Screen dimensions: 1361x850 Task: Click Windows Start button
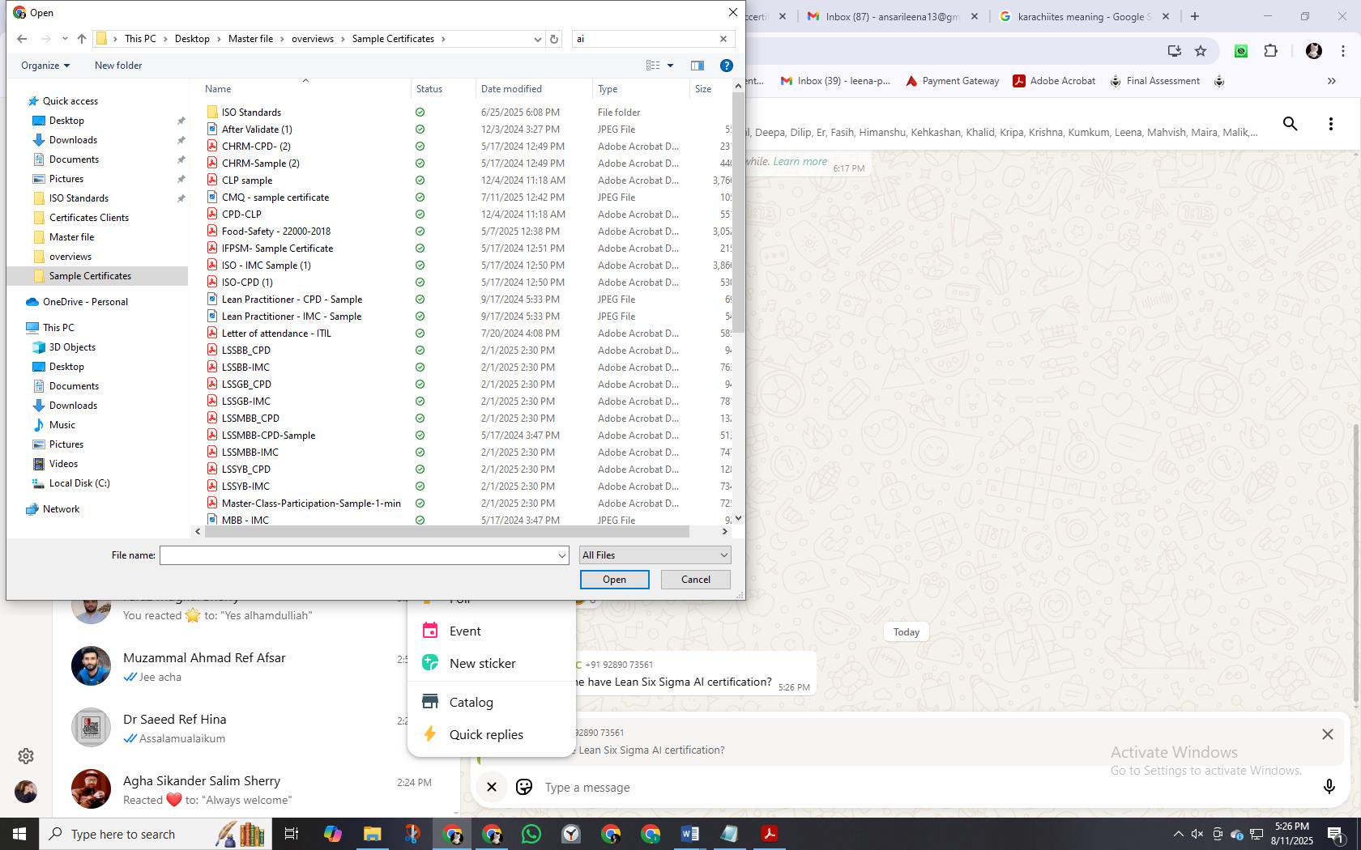[19, 834]
